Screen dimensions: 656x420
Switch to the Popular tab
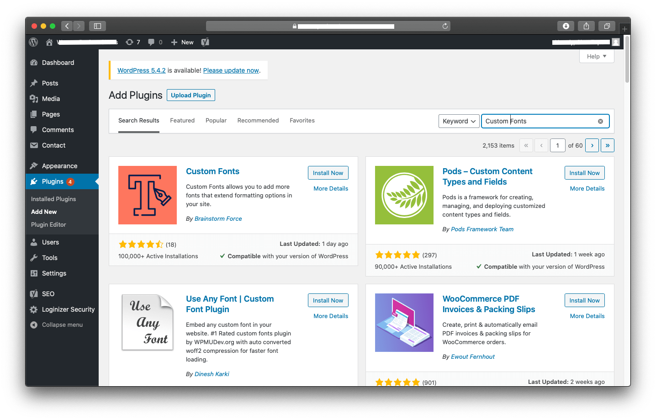(216, 121)
